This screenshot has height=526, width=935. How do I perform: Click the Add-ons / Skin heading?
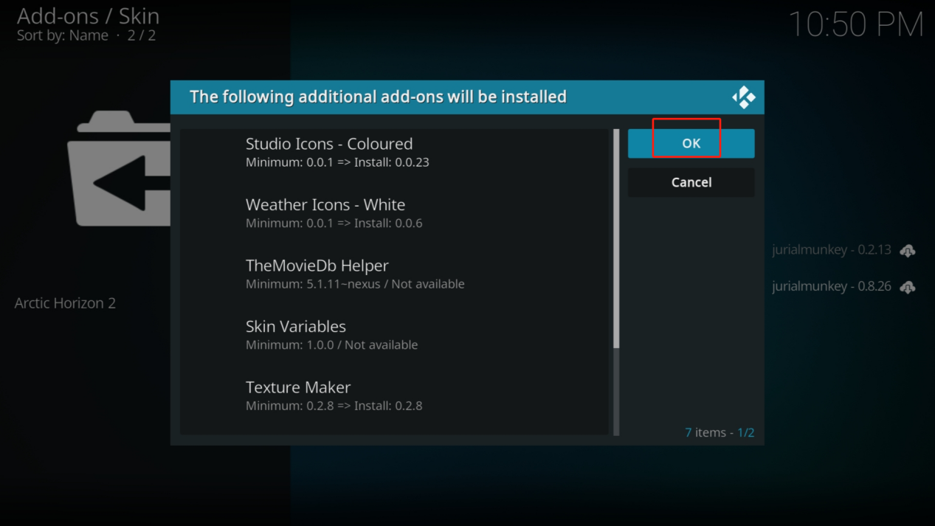[x=88, y=16]
